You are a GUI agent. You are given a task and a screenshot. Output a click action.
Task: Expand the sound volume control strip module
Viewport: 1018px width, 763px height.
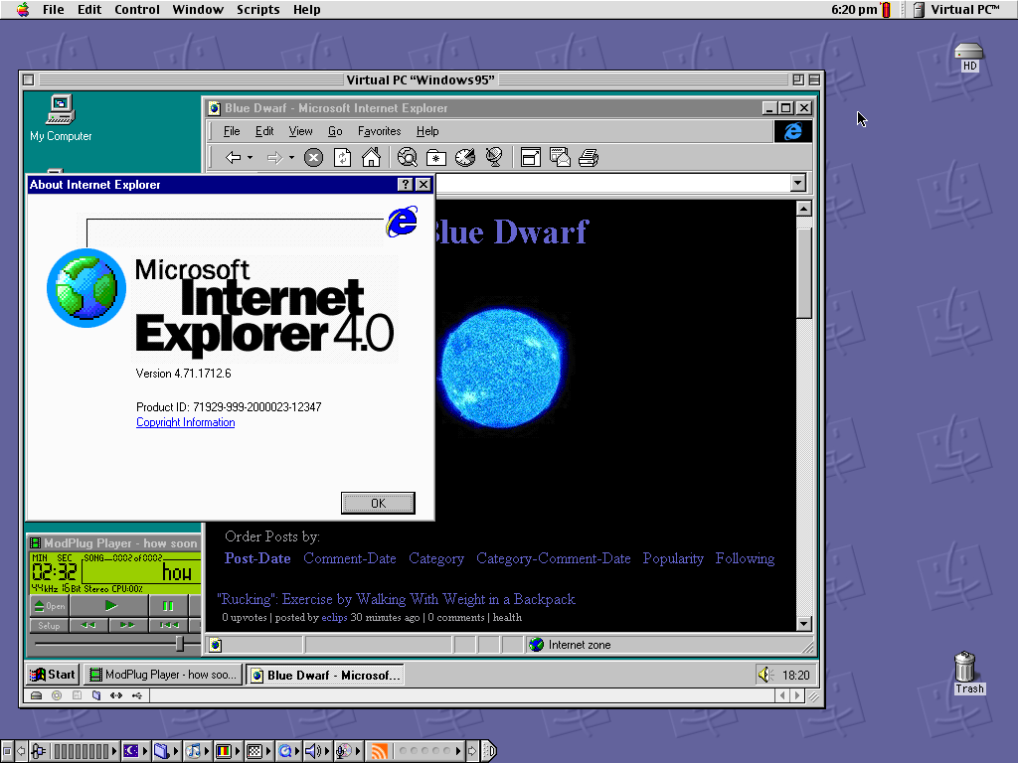coord(328,751)
